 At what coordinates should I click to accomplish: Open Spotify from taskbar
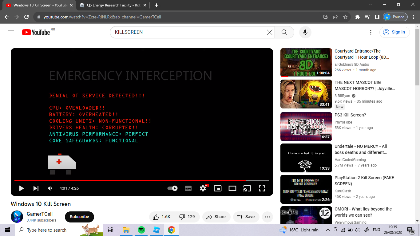(x=141, y=230)
